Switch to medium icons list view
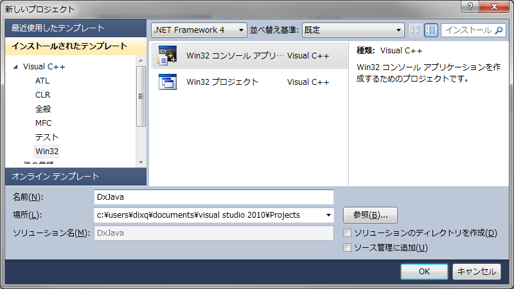514x289 pixels. 431,30
